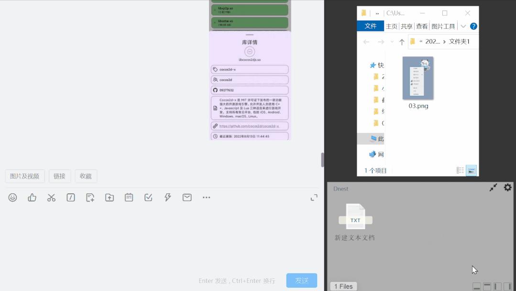Select the scissors screenshot tool
516x291 pixels.
pyautogui.click(x=51, y=197)
